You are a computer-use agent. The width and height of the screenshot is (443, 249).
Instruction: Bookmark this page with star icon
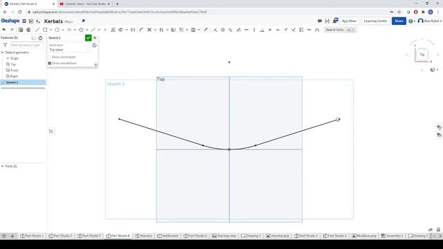click(399, 12)
